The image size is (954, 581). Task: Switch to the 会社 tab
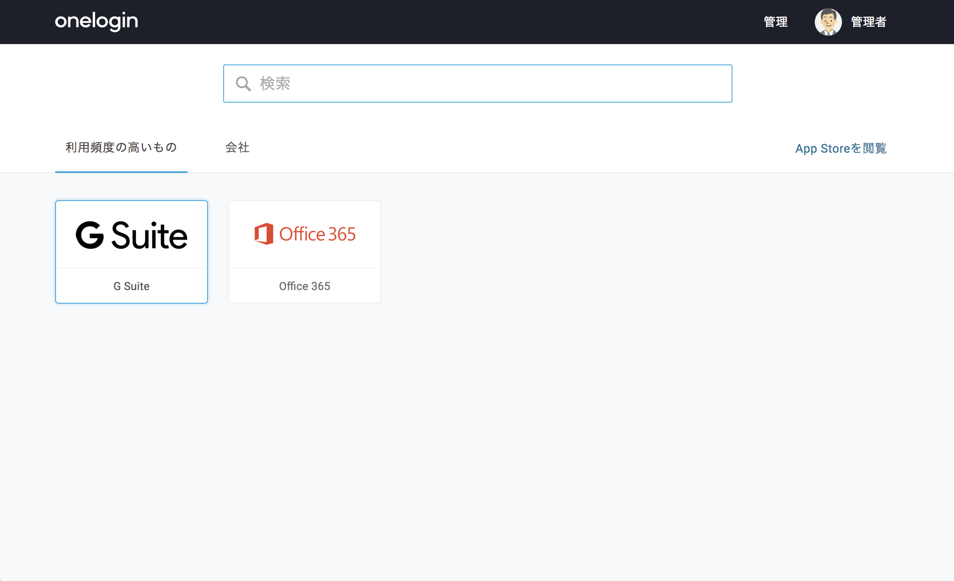tap(237, 148)
